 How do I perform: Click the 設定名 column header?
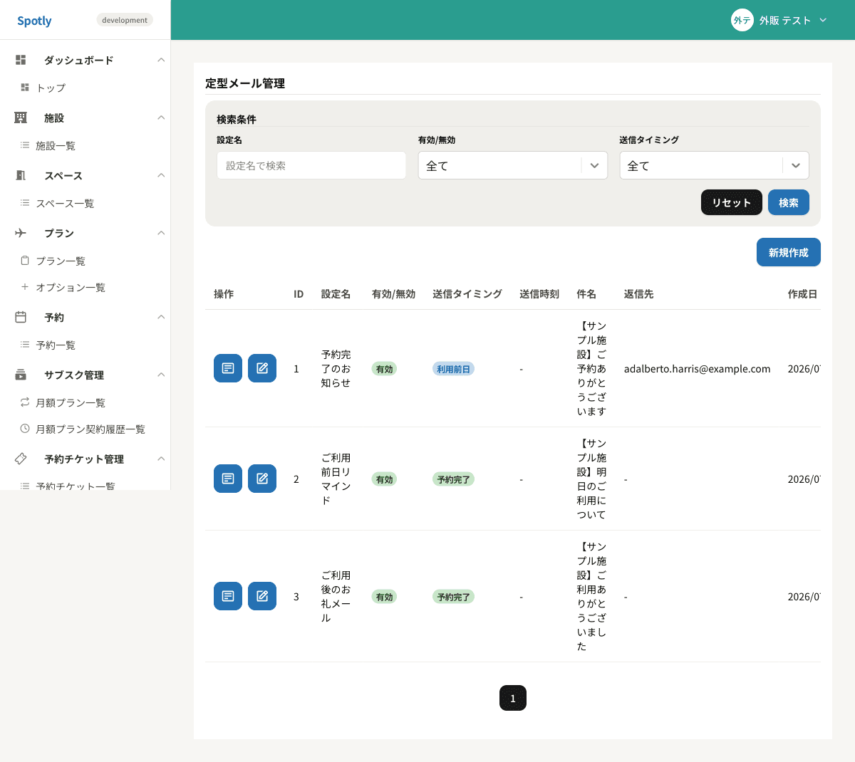coord(336,293)
